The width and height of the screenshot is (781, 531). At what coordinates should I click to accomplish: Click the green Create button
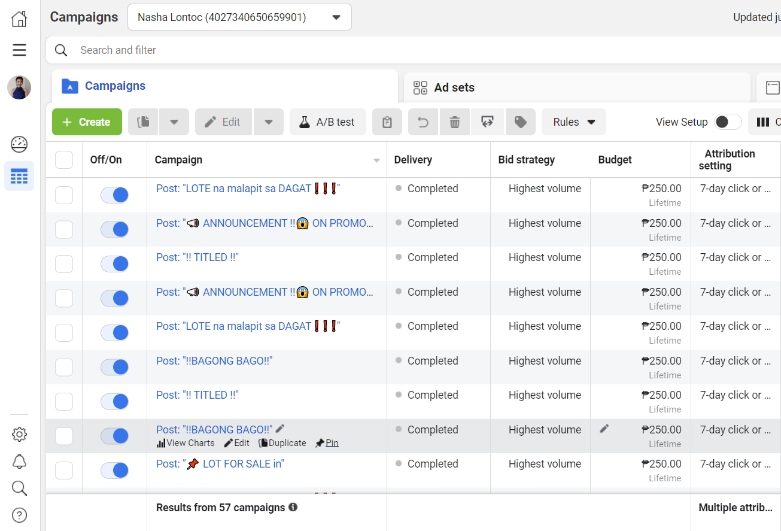click(x=87, y=122)
